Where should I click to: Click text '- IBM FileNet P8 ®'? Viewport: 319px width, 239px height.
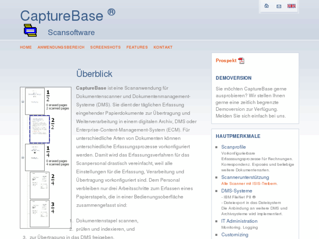238,197
